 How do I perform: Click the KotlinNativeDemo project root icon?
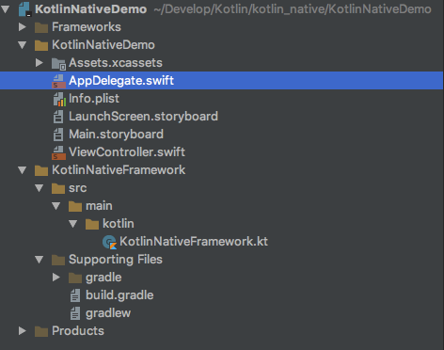coord(24,9)
